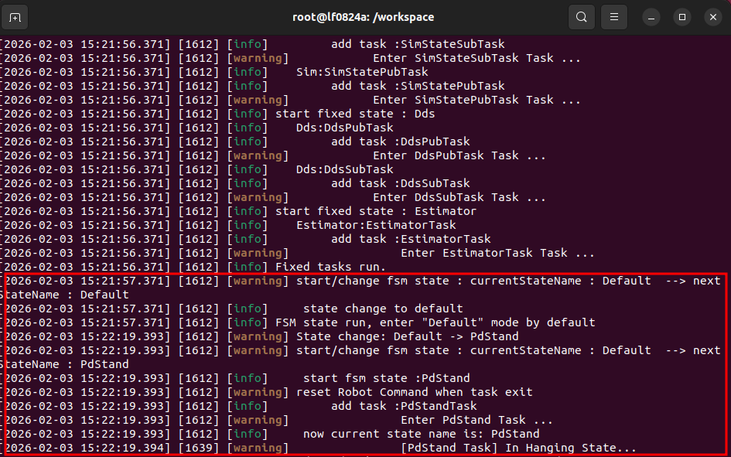Click the FSM state run "Default" mode line
The height and width of the screenshot is (457, 731).
point(435,322)
